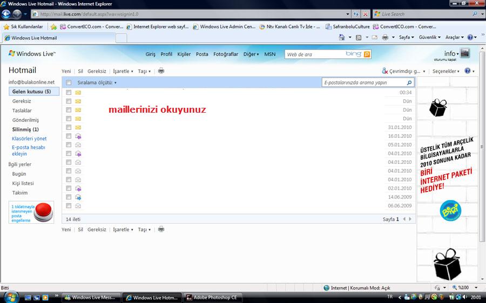The width and height of the screenshot is (486, 303).
Task: Click envelope icon of 31.01.2010 message
Action: (78, 127)
